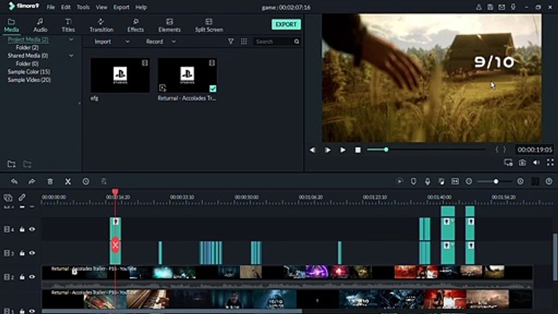This screenshot has height=314, width=558.
Task: Select the Sample Color (15) folder
Action: 29,72
